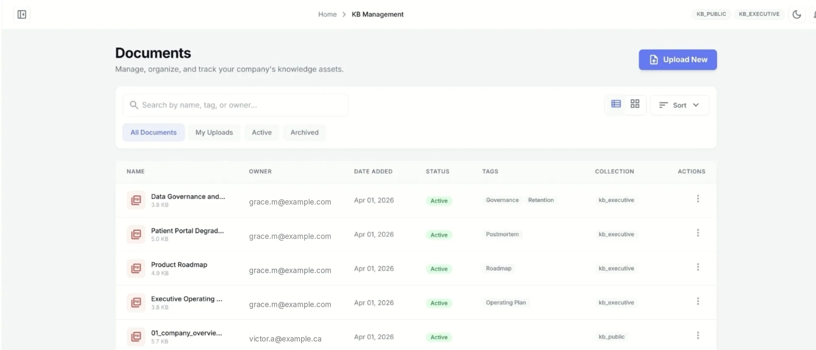Viewport: 816px width, 350px height.
Task: Open the Sort dropdown
Action: pyautogui.click(x=680, y=105)
